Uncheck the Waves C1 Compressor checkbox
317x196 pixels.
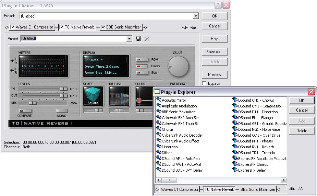13,27
